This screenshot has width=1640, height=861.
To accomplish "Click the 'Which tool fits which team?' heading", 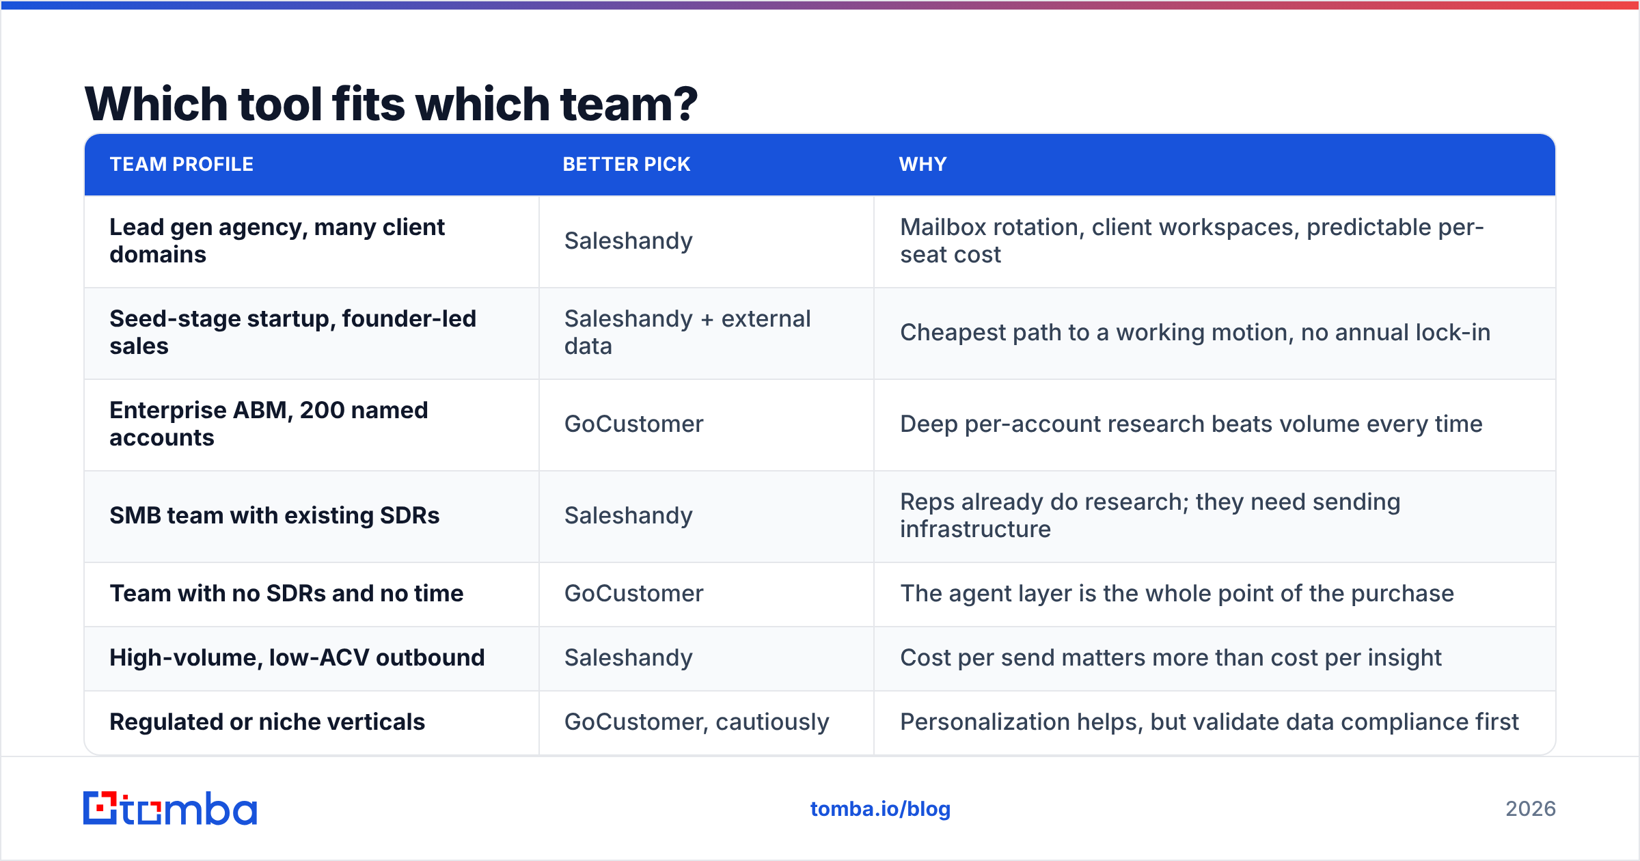I will 391,104.
